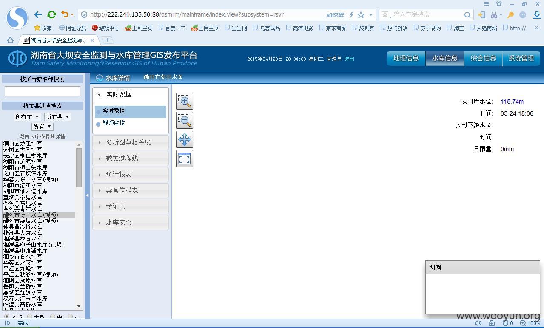Collapse left sidebar with the small arrow handle
544x328 pixels.
(x=87, y=195)
